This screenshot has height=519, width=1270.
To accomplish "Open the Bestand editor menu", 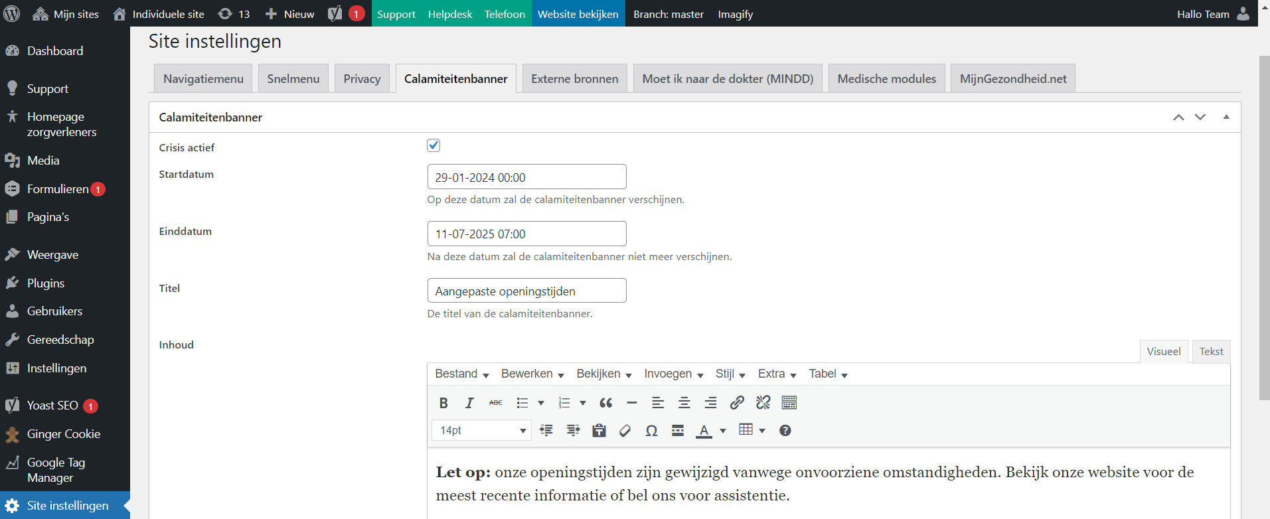I will point(462,374).
